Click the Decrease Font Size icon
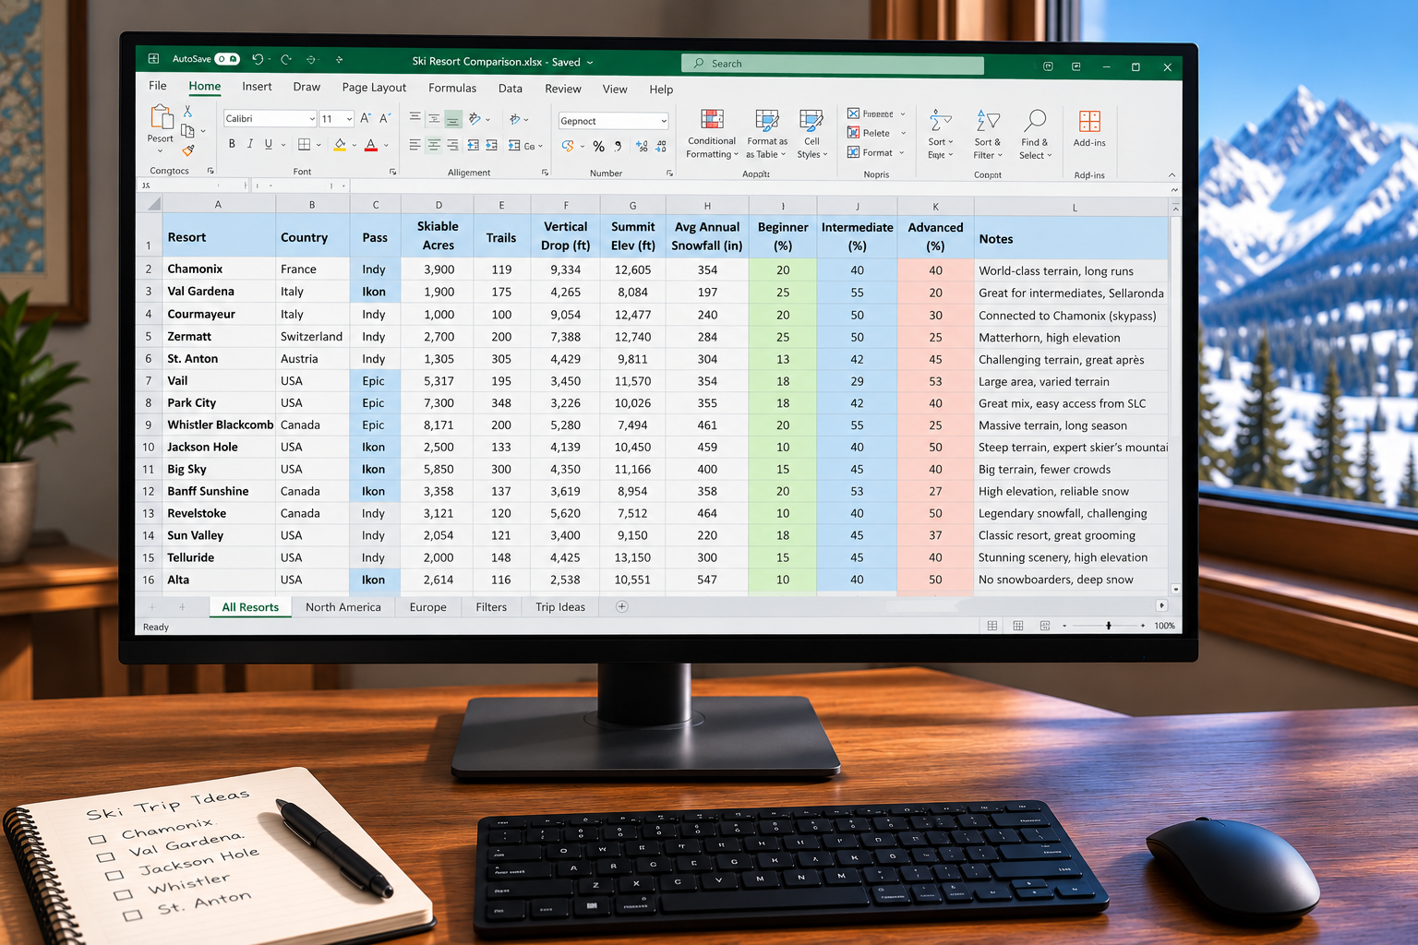Image resolution: width=1418 pixels, height=945 pixels. (x=385, y=118)
